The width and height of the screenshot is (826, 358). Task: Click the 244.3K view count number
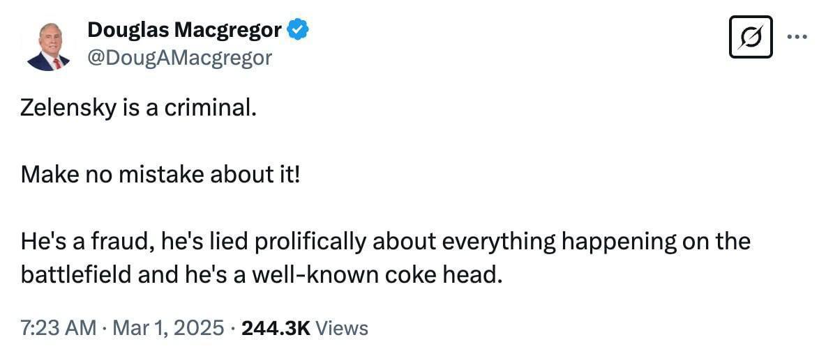(x=275, y=327)
